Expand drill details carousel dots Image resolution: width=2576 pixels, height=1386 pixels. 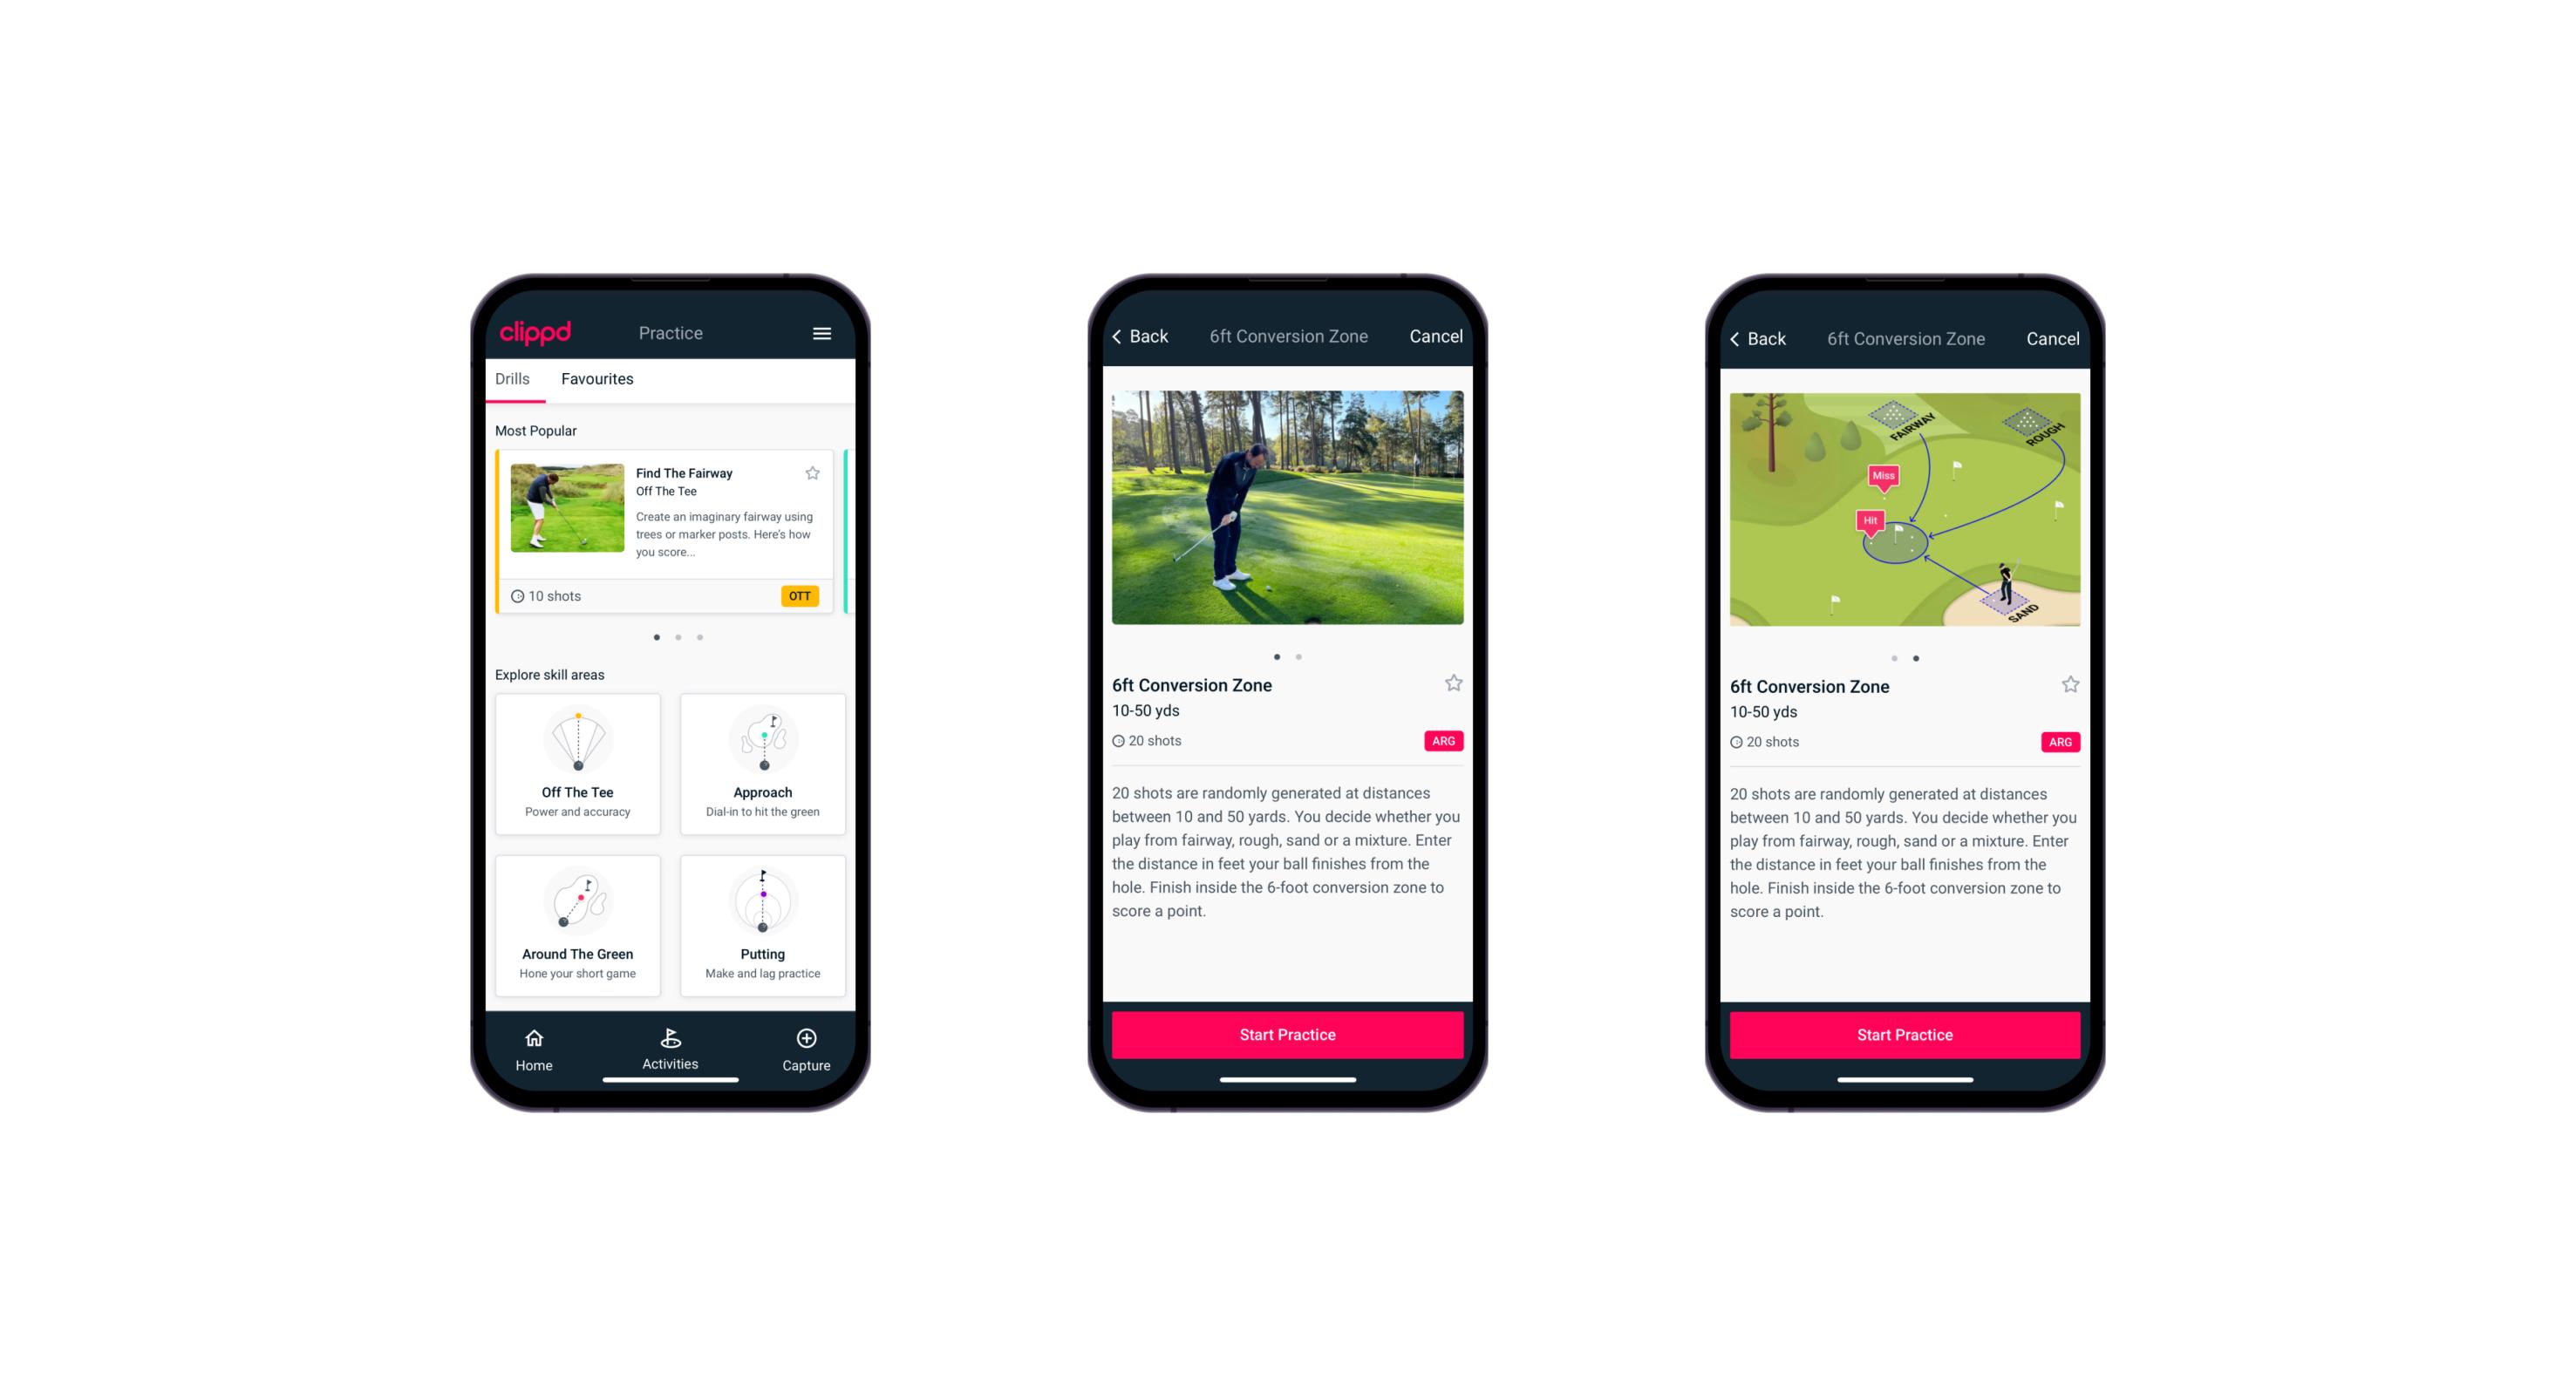(1292, 654)
